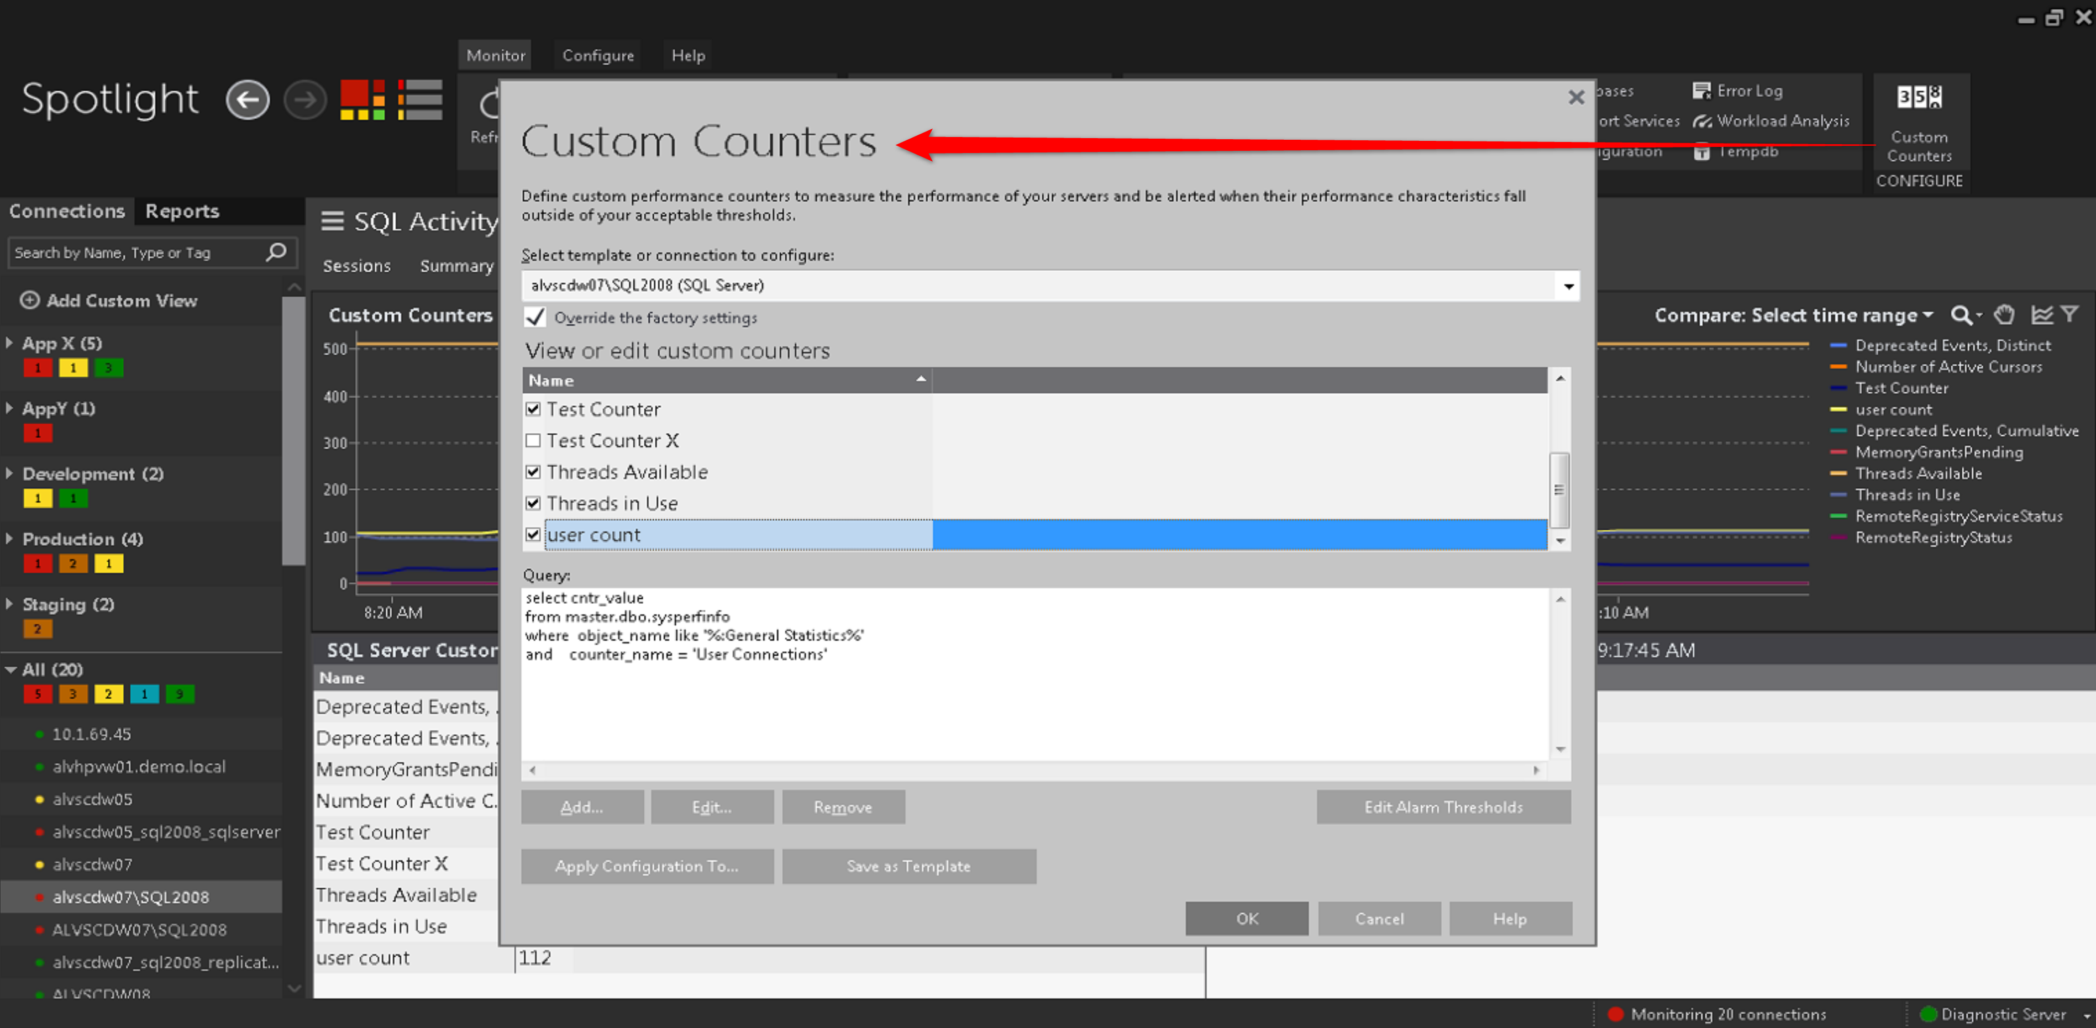Enable the Test Counter X checkbox
The width and height of the screenshot is (2096, 1028).
pos(534,441)
